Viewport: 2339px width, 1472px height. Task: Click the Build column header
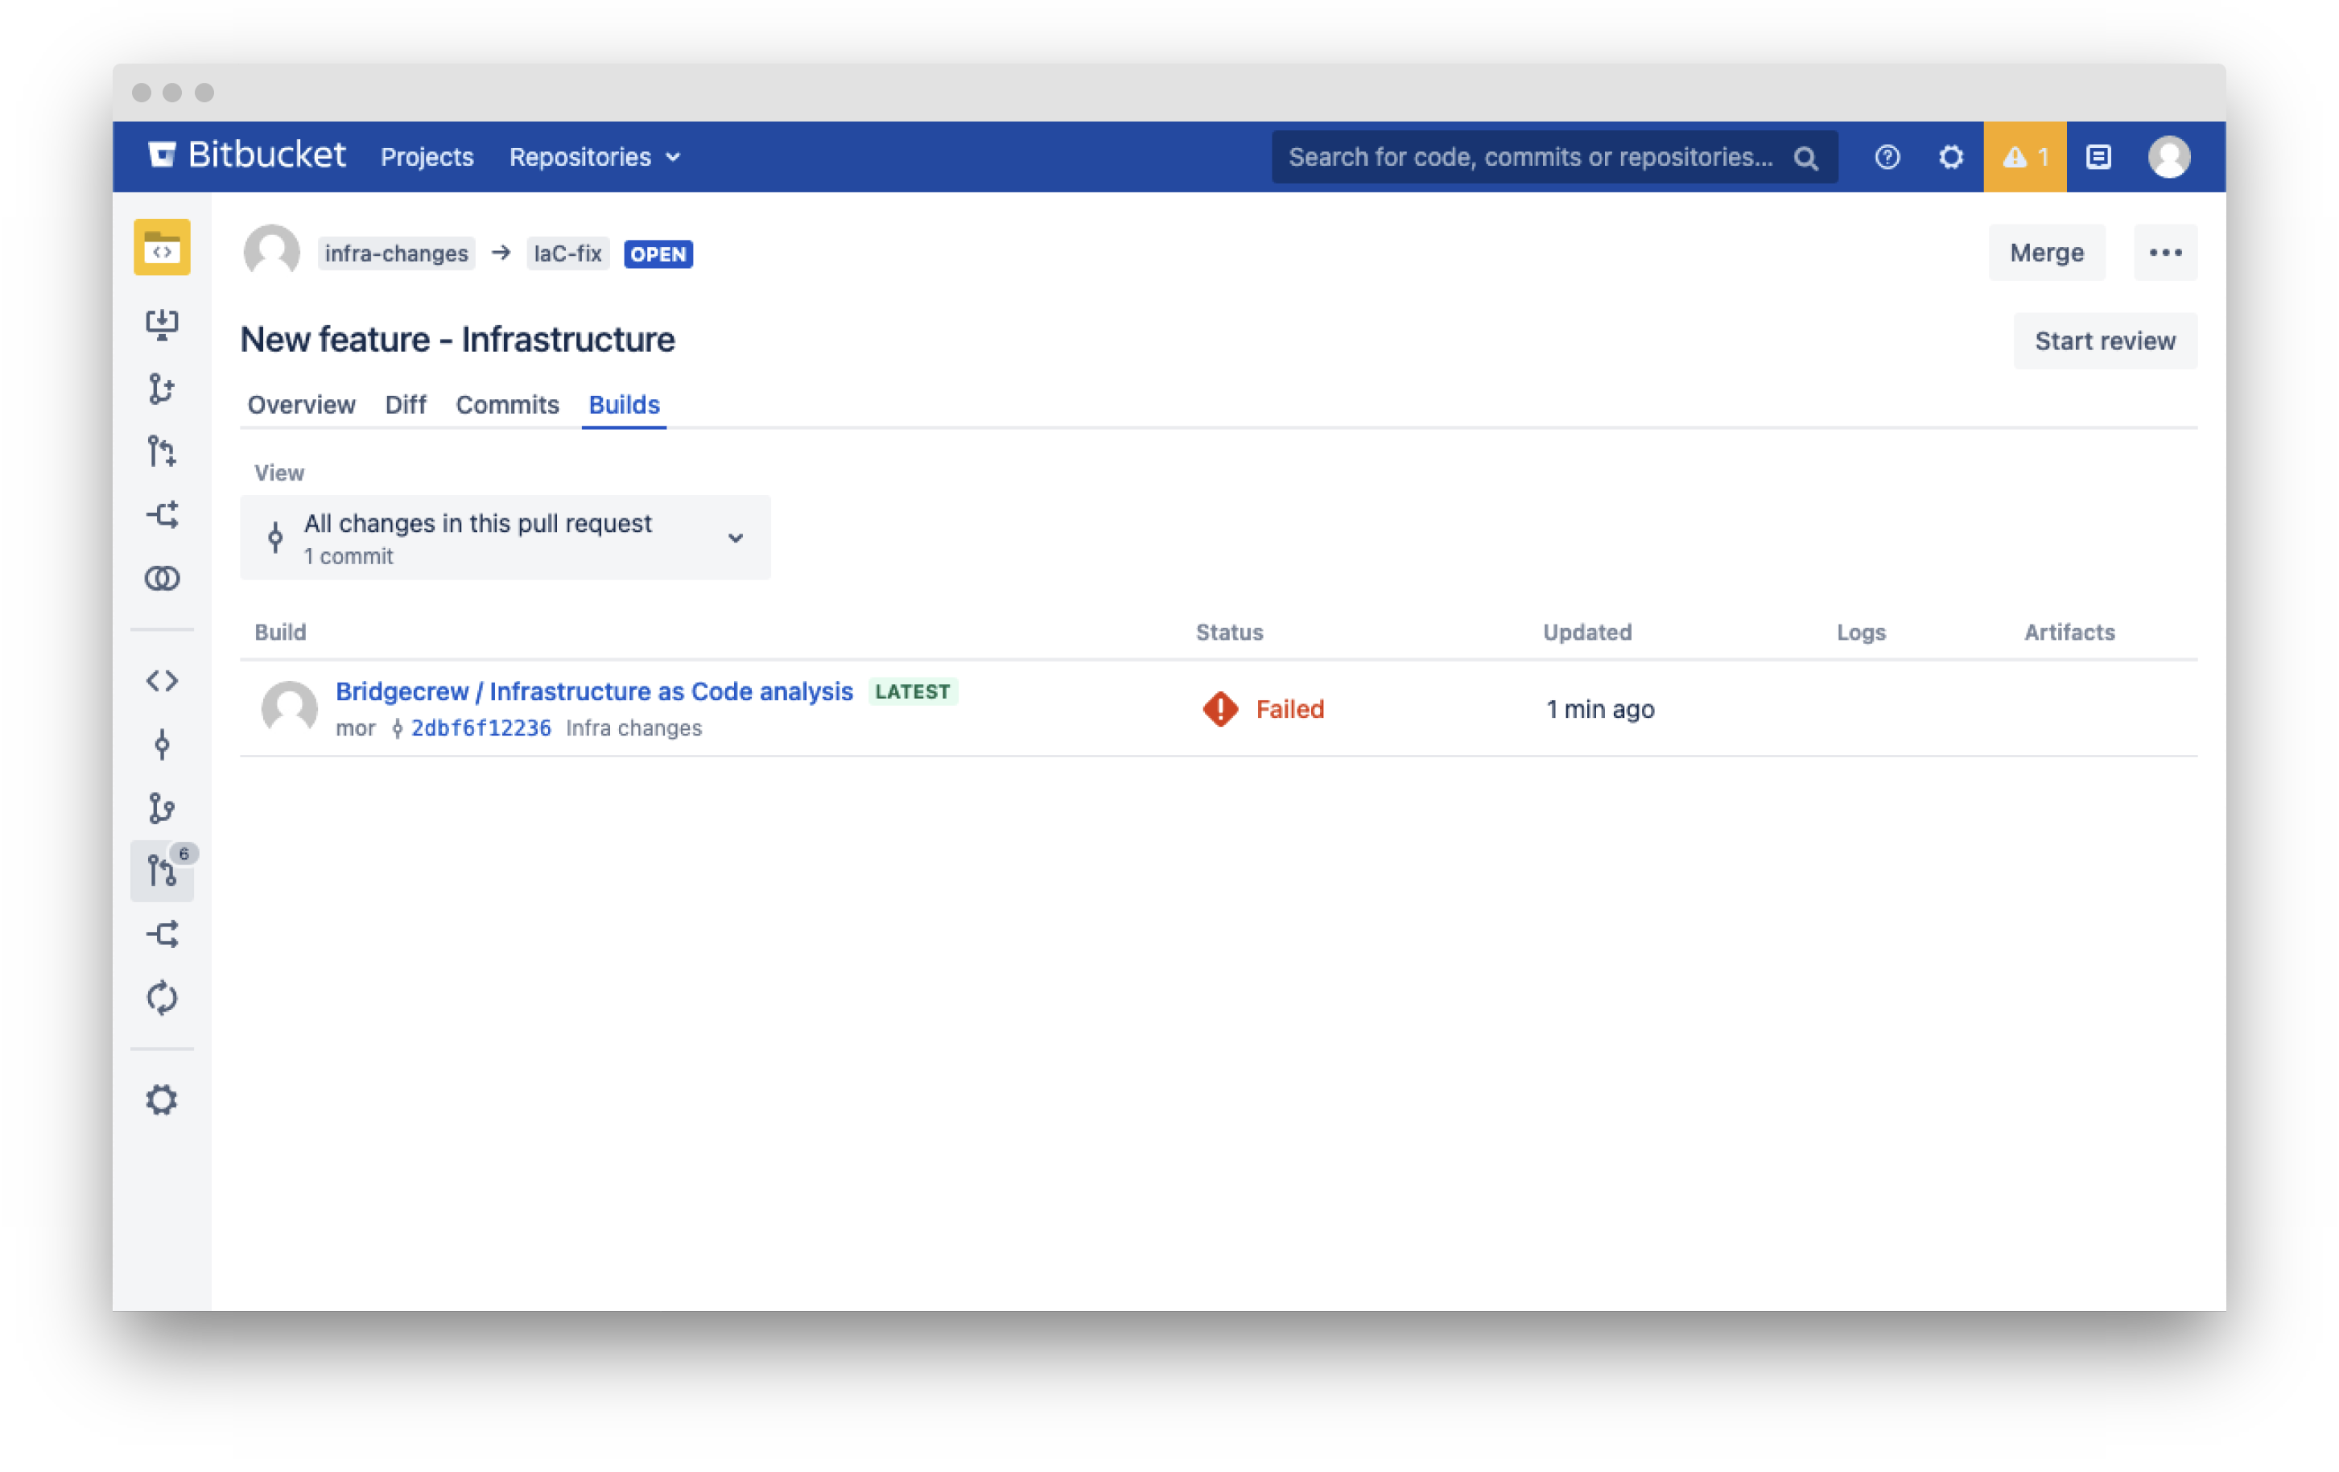point(280,632)
